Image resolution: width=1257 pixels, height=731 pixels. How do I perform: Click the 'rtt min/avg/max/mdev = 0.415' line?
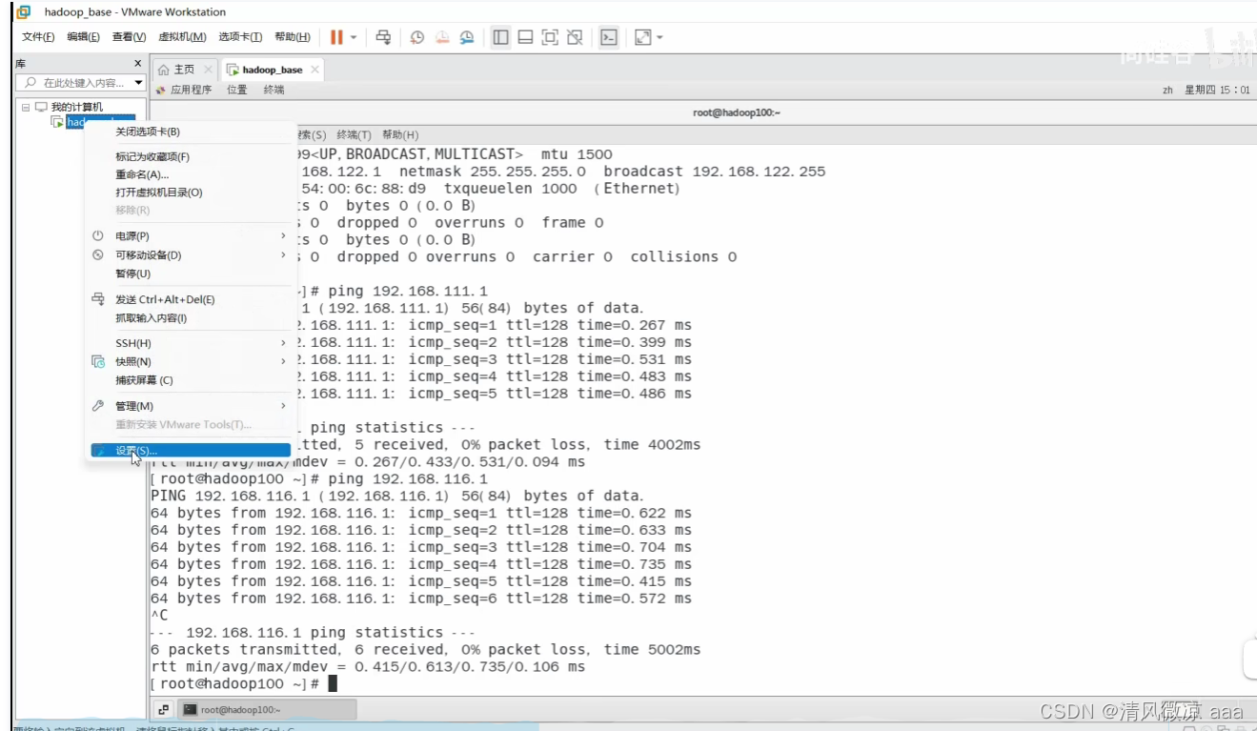click(368, 666)
